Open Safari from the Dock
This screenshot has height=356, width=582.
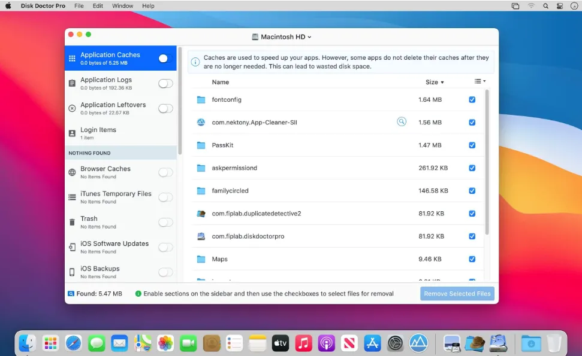(73, 343)
